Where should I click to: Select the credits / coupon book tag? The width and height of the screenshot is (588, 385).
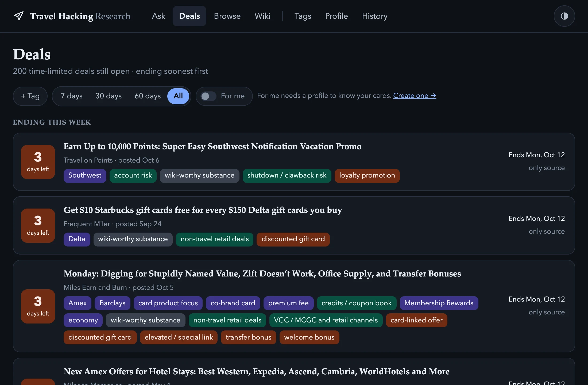click(x=357, y=303)
